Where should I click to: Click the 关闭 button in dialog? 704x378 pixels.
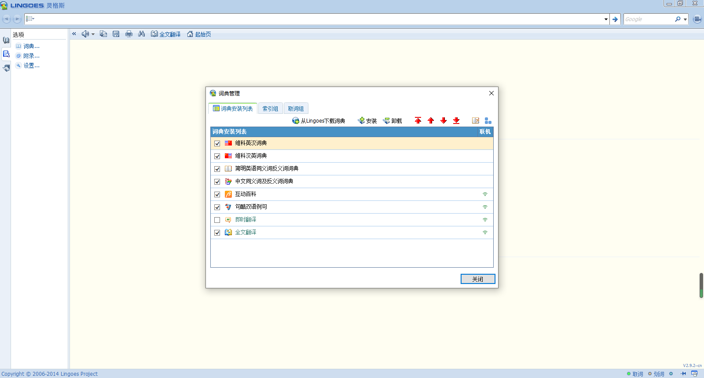(478, 279)
